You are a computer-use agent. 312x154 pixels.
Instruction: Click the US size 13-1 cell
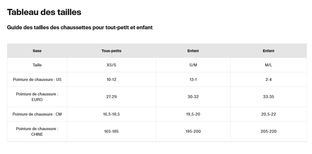pyautogui.click(x=193, y=80)
